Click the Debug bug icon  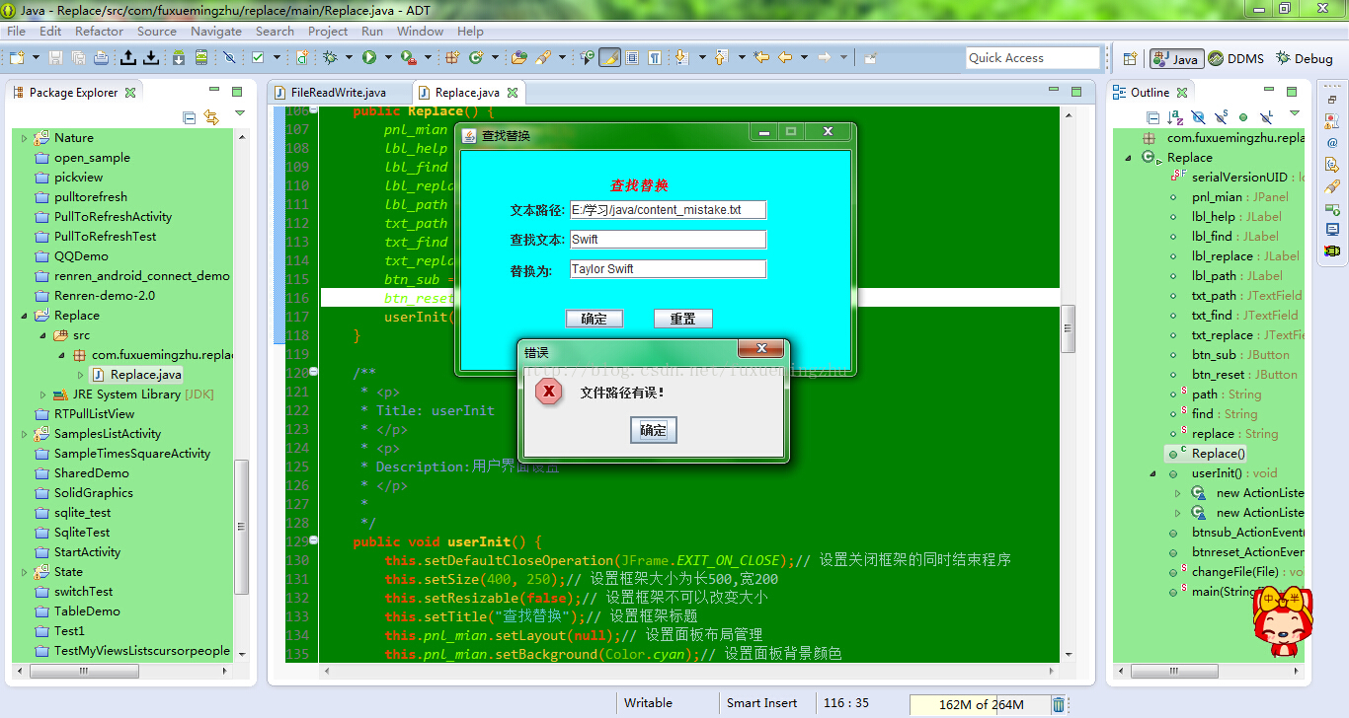coord(329,57)
